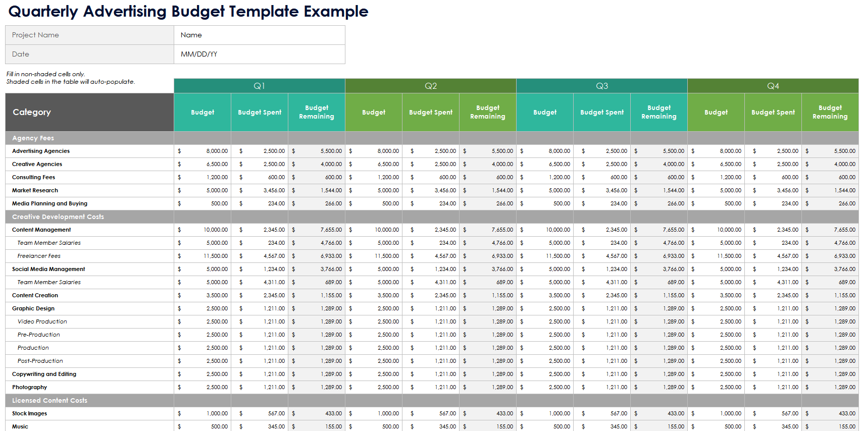Select Q4 Budget Remaining cell for Photography

(830, 387)
